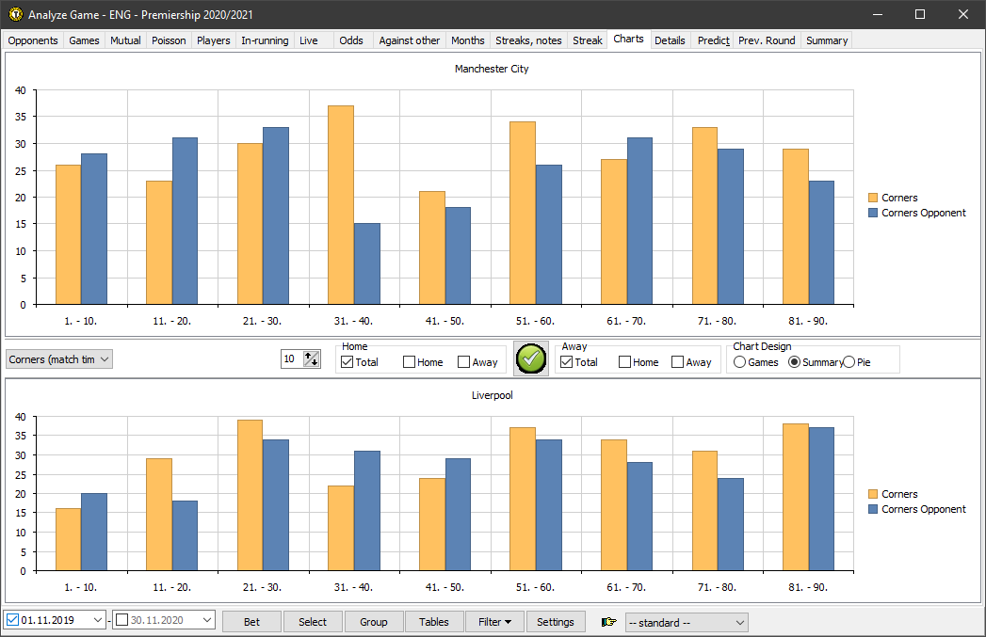
Task: Click Corners Opponent legend swatch for Liverpool
Action: point(873,509)
